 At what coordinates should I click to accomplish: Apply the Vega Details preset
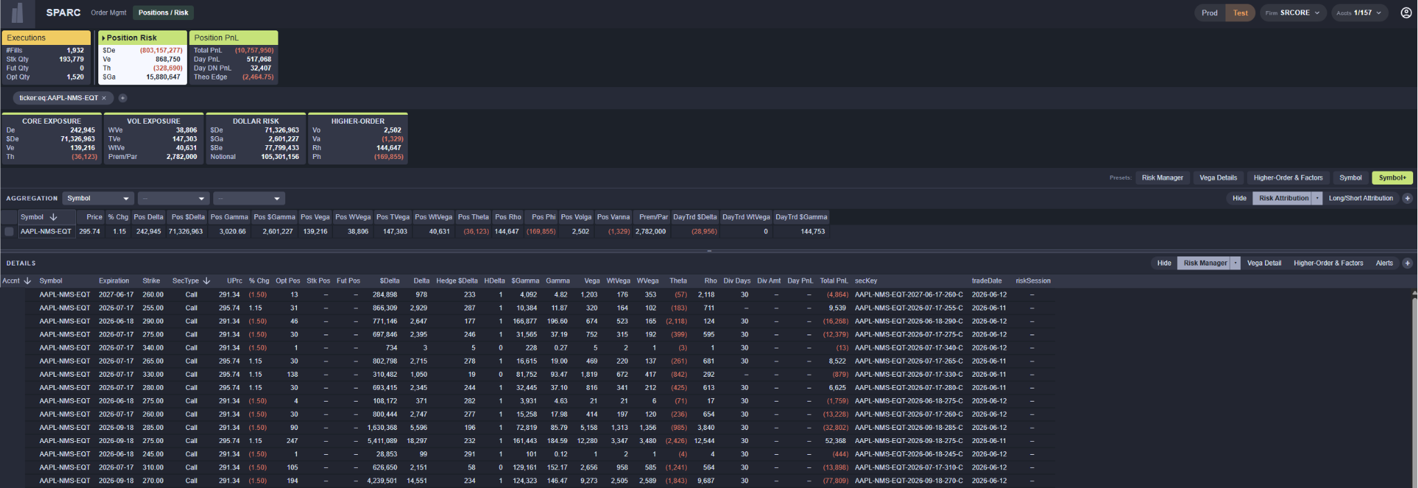pyautogui.click(x=1218, y=178)
